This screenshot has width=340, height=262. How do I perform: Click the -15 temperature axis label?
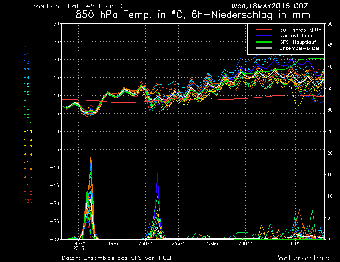tap(54, 185)
